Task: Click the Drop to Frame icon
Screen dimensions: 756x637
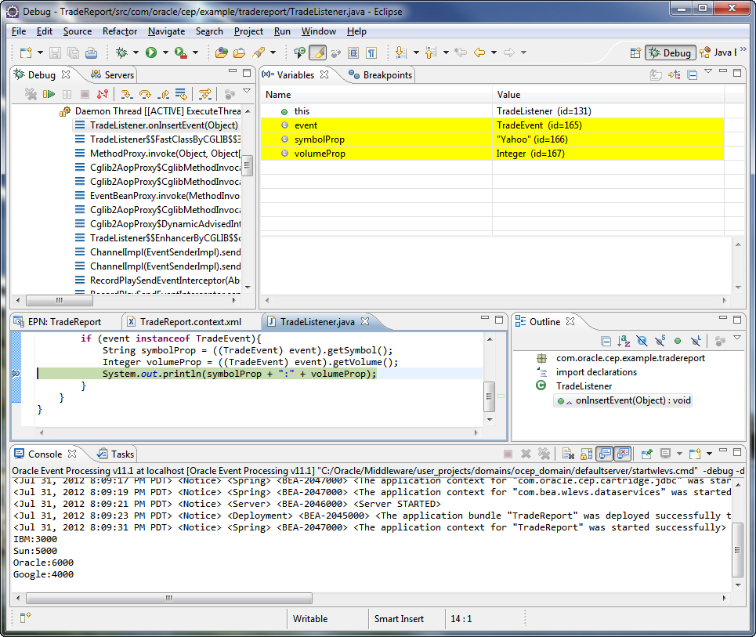Action: (x=181, y=94)
